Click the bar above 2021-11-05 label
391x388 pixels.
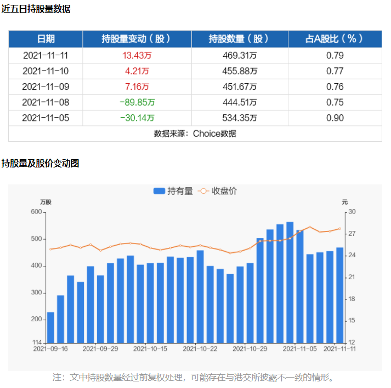pos(300,287)
